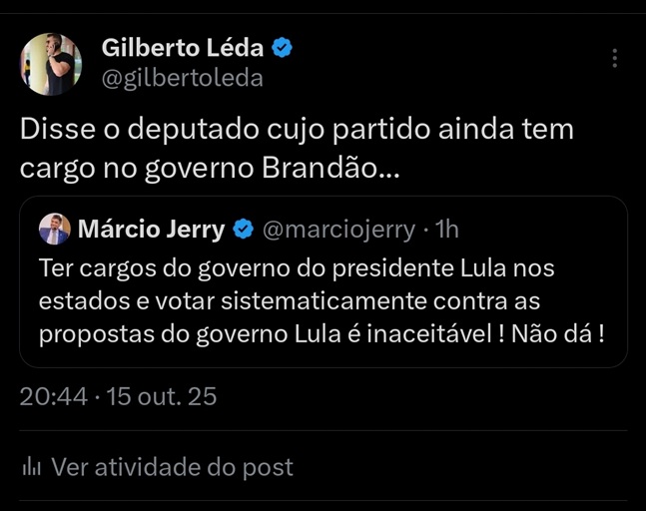Open Márcio Jerry's small avatar in quoted post
This screenshot has width=646, height=511.
(x=55, y=231)
